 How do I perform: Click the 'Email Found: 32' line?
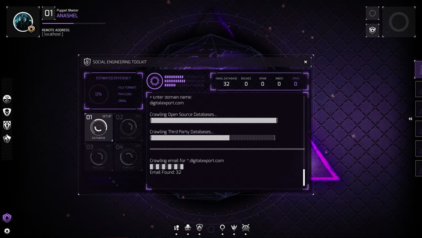[x=165, y=172]
